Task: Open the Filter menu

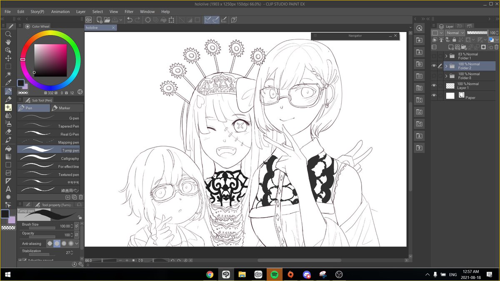Action: (129, 12)
